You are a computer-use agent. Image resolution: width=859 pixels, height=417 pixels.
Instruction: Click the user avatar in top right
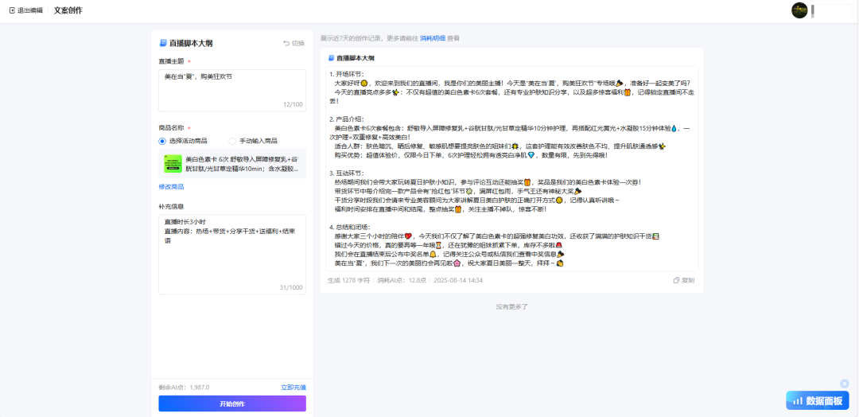[799, 10]
